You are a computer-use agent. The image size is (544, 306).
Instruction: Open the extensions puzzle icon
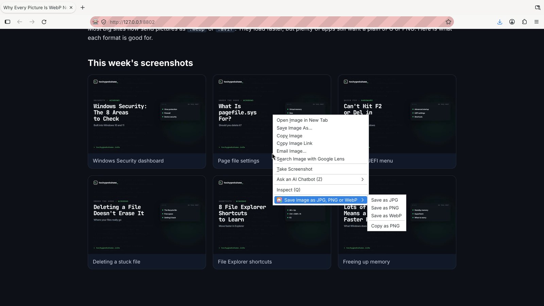[524, 22]
